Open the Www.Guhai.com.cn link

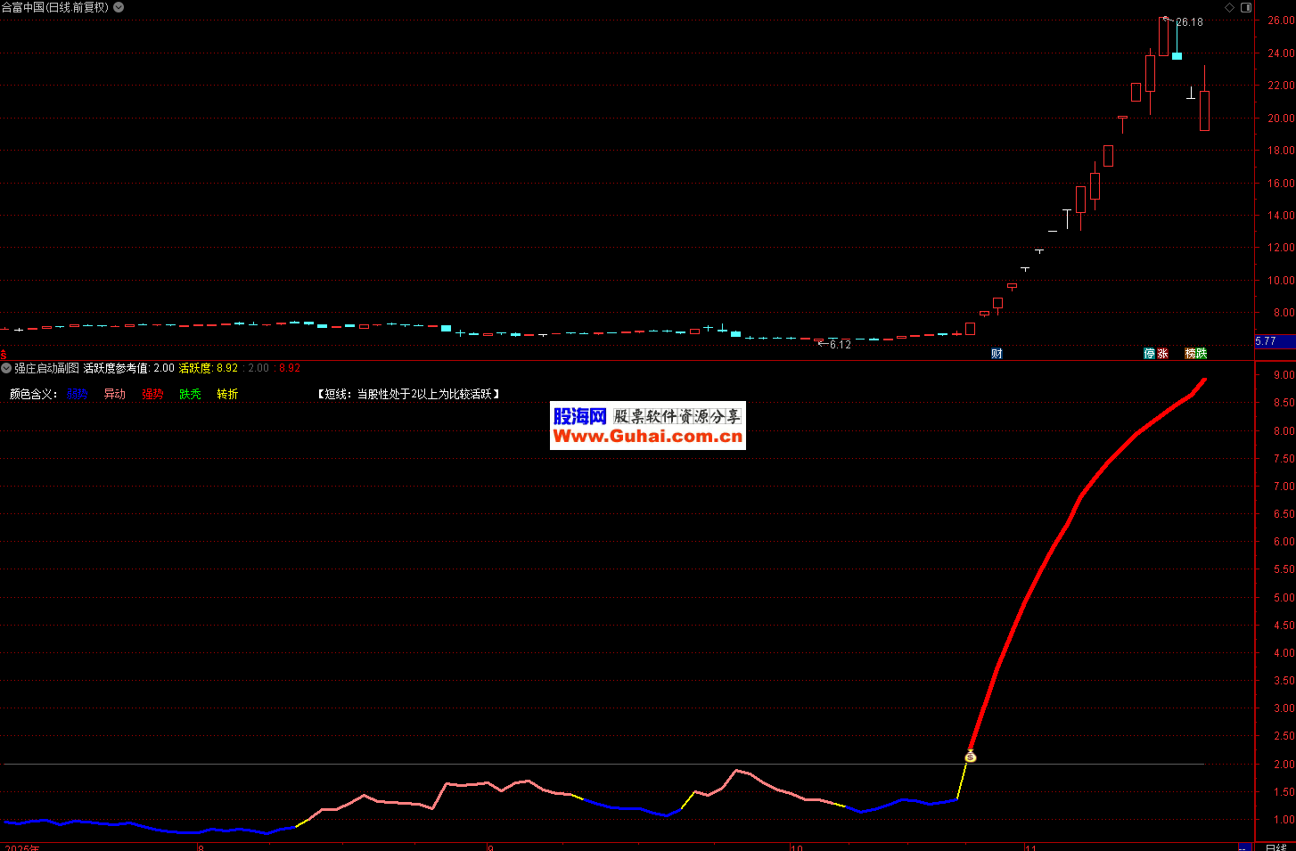click(647, 436)
